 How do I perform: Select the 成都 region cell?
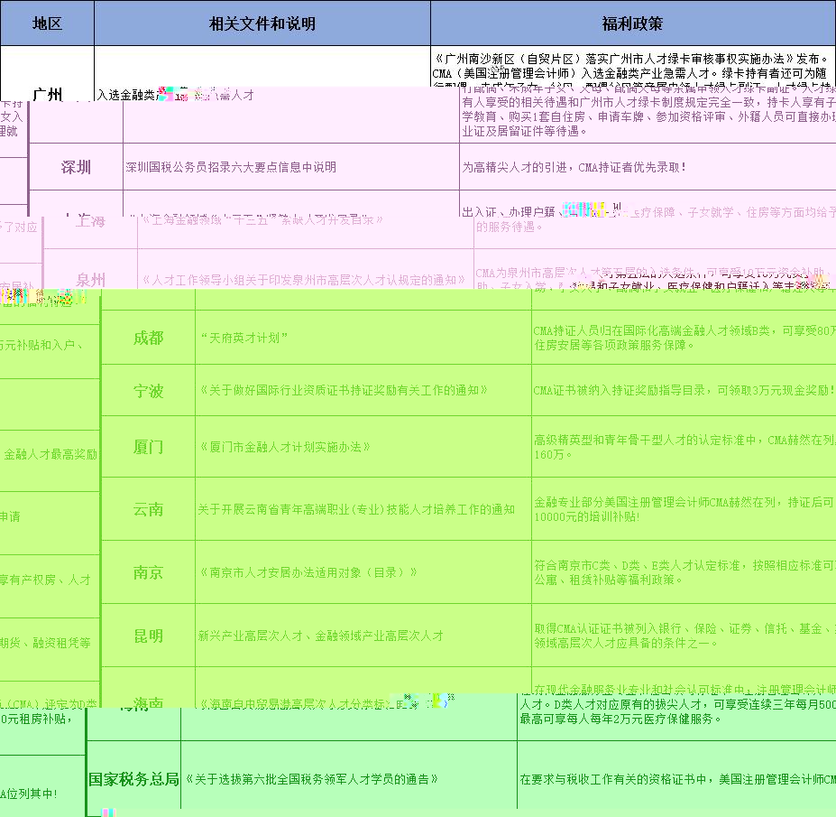[148, 339]
